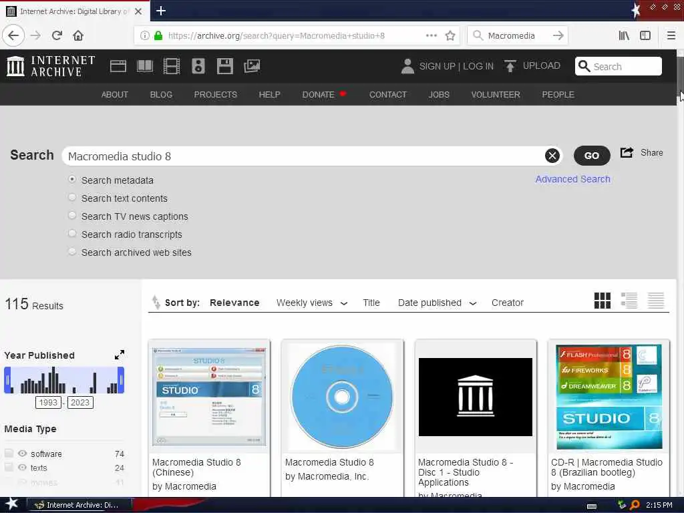The image size is (684, 513).
Task: Open the browser Library icon
Action: point(625,35)
